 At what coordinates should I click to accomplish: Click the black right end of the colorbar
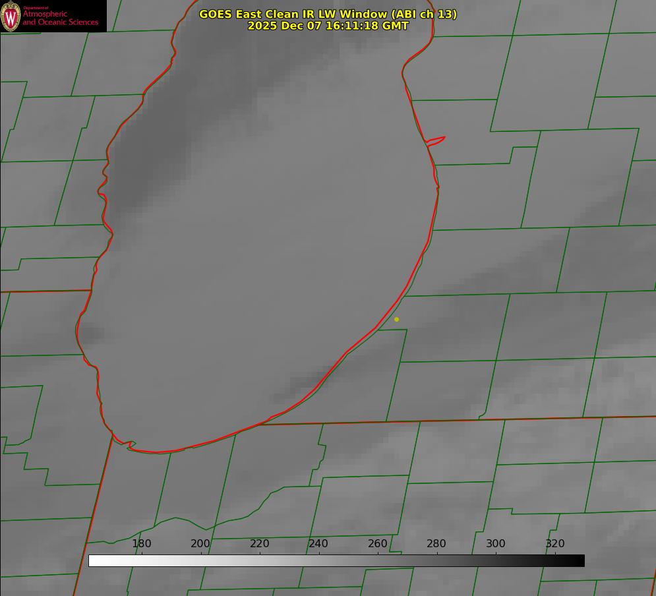click(580, 560)
